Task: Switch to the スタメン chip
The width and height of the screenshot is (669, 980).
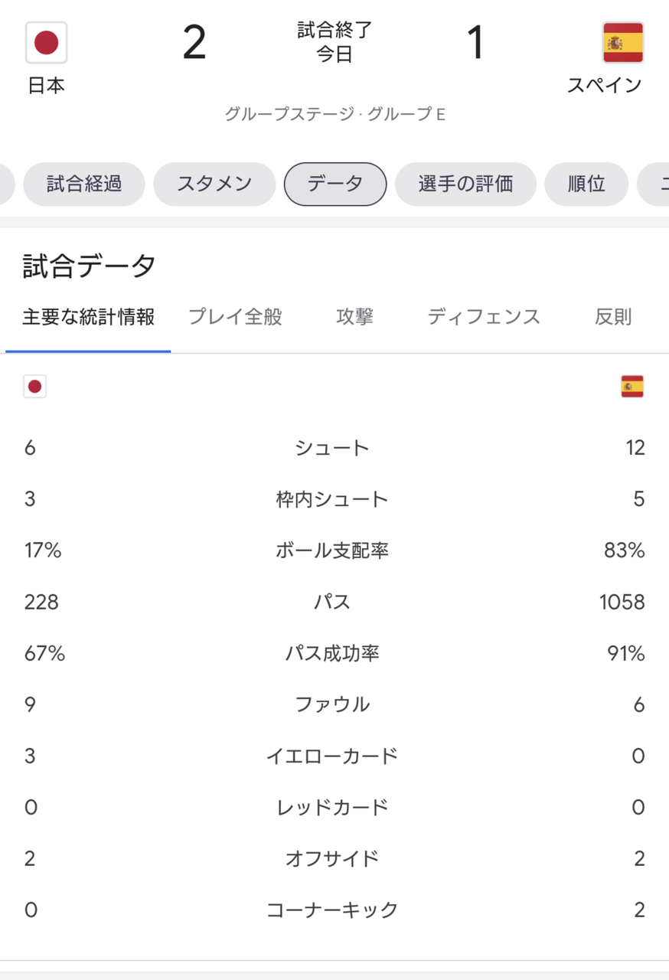Action: tap(214, 184)
